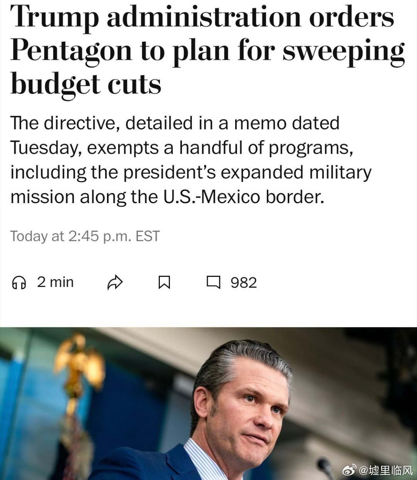Click the share arrow icon
The height and width of the screenshot is (480, 417).
click(115, 283)
